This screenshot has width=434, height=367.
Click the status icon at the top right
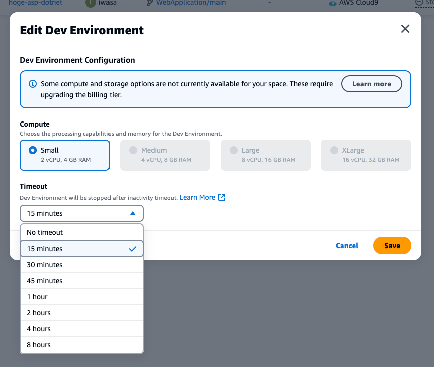[x=418, y=3]
